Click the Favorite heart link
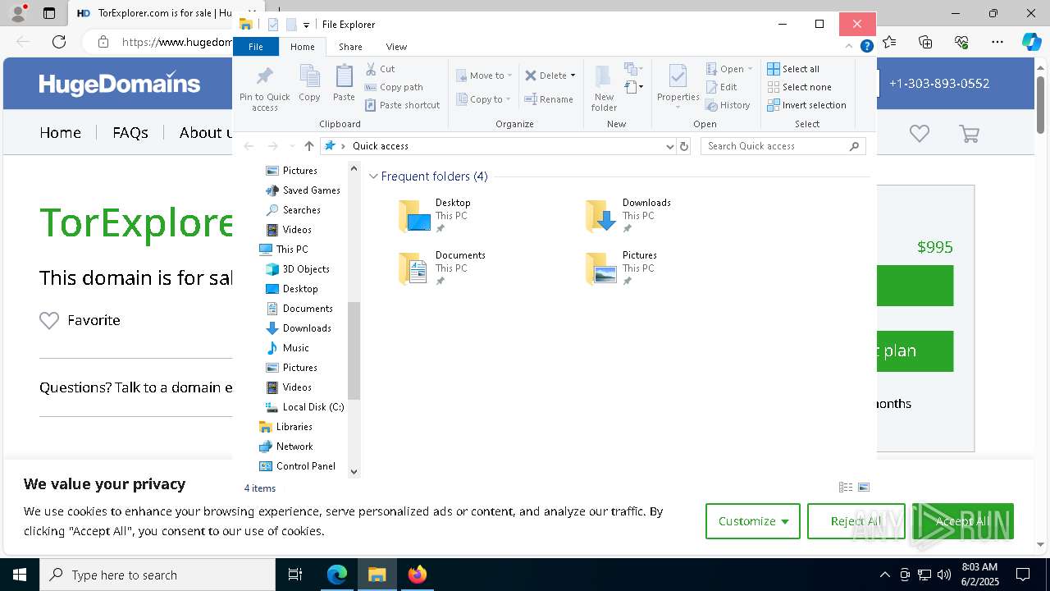Image resolution: width=1050 pixels, height=591 pixels. (x=80, y=320)
